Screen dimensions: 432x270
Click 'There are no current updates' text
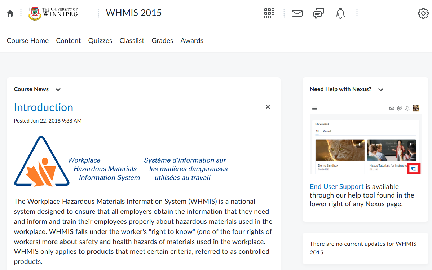point(363,248)
